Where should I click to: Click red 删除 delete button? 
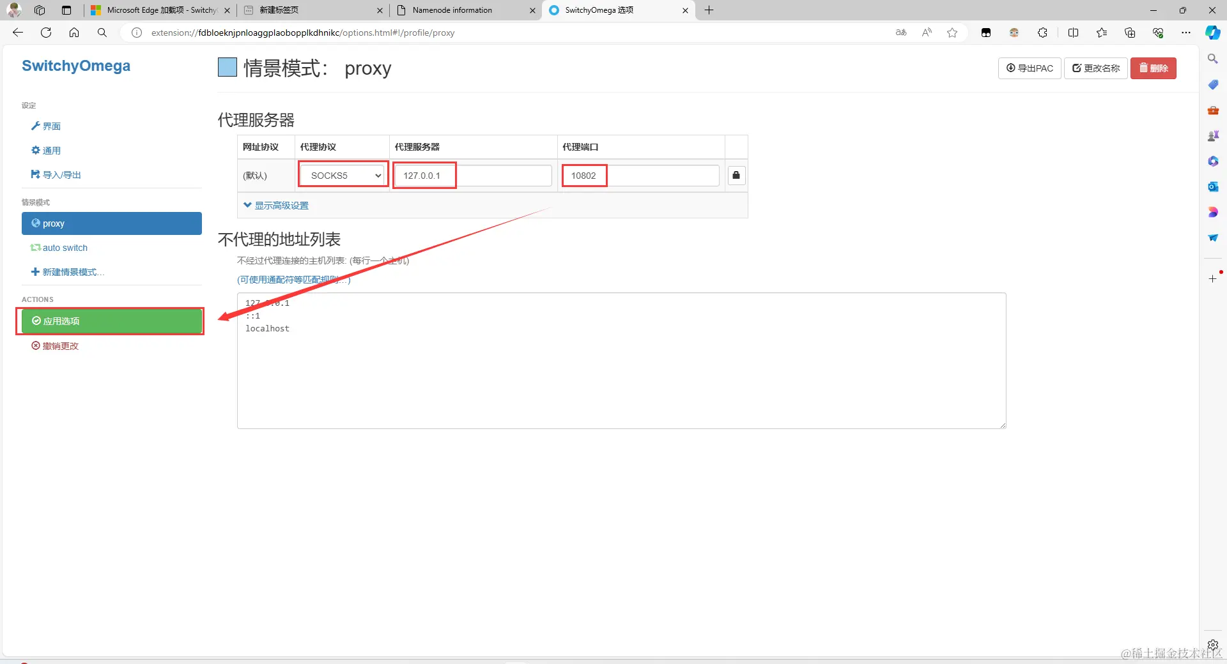click(x=1153, y=68)
